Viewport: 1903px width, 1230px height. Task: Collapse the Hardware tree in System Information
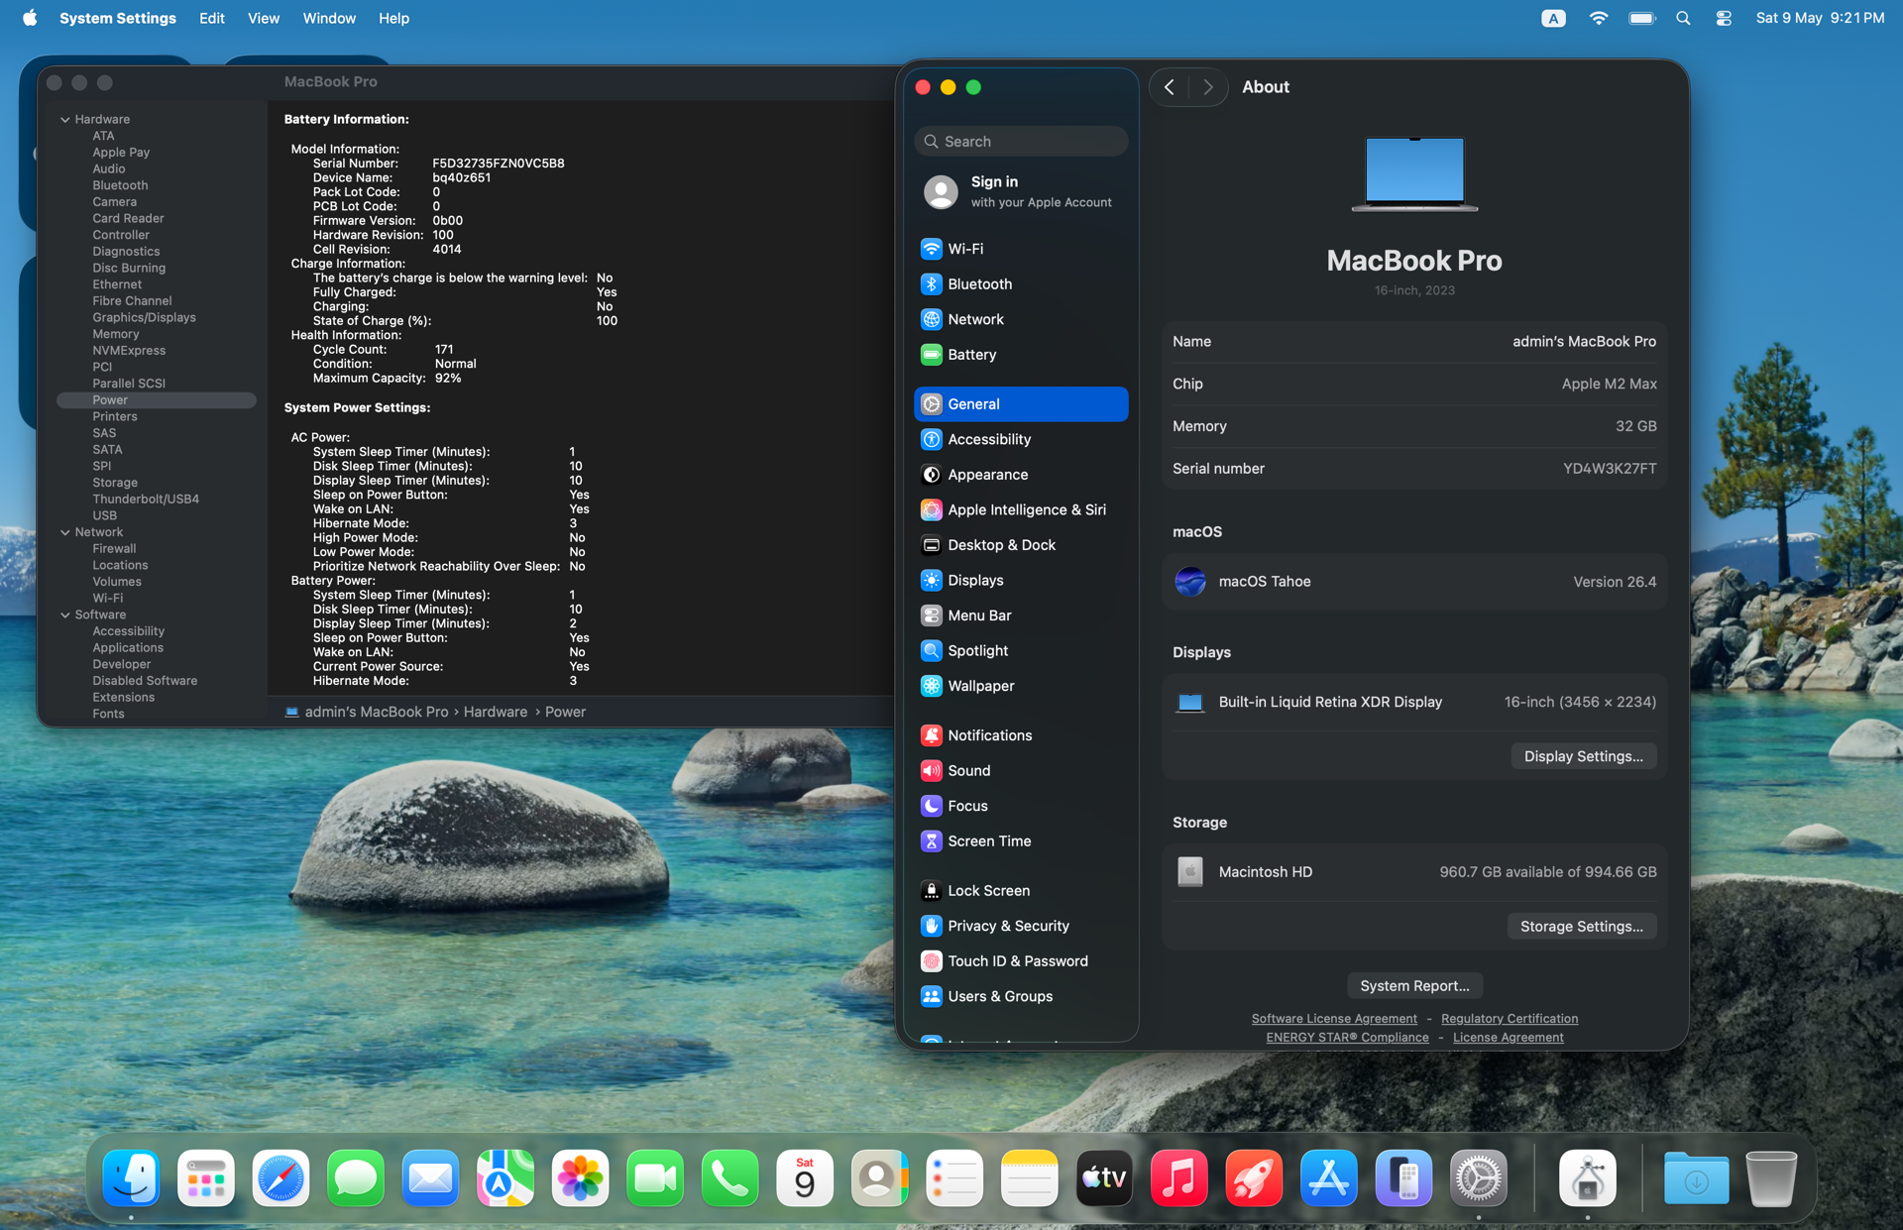(x=65, y=119)
